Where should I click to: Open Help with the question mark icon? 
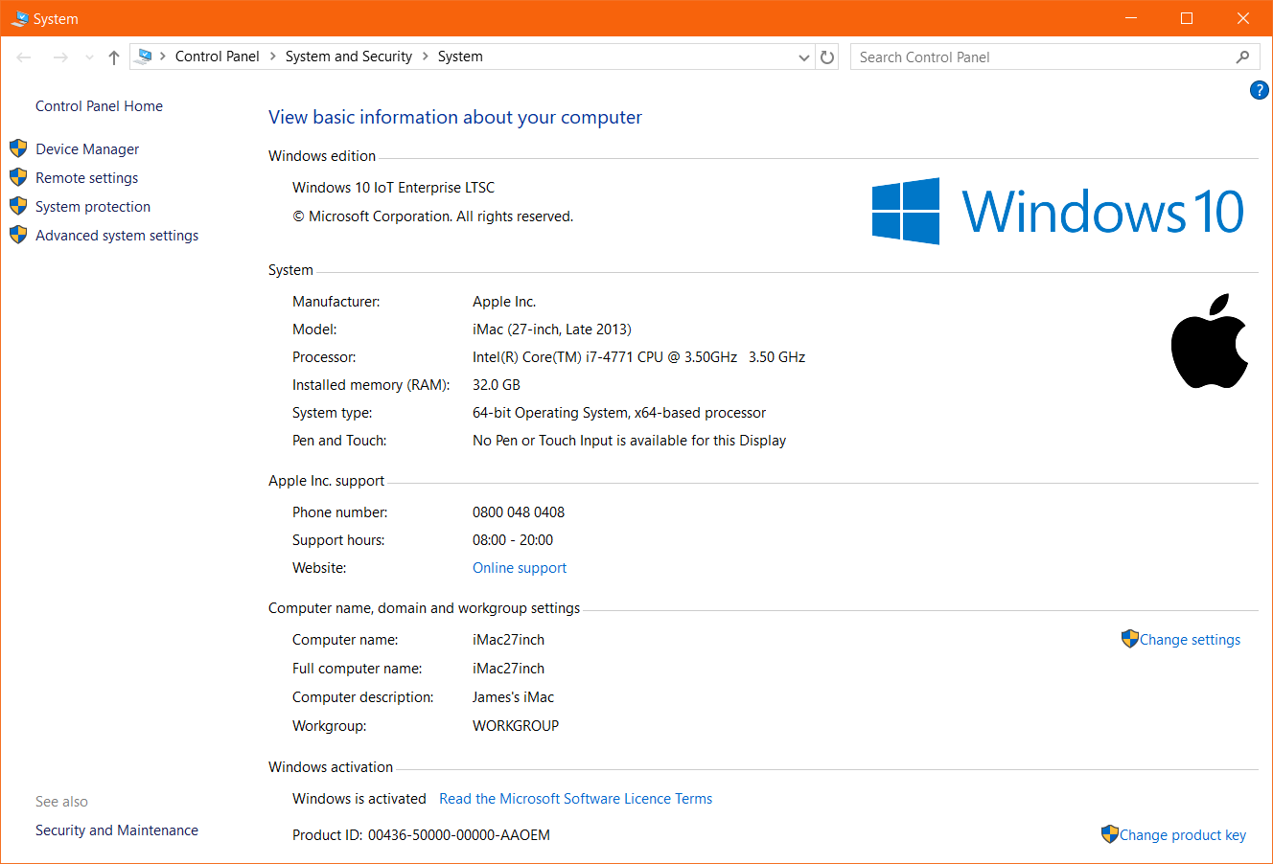click(1260, 90)
